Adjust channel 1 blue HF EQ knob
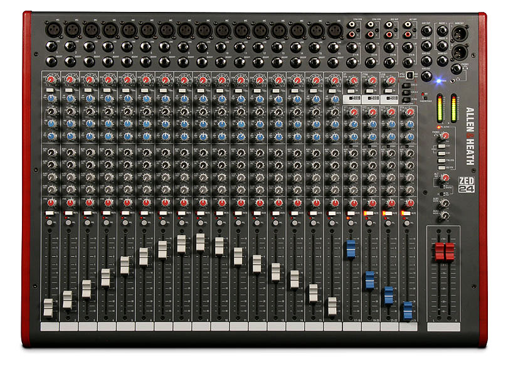Screen dimensions: 513x369 click(x=51, y=99)
